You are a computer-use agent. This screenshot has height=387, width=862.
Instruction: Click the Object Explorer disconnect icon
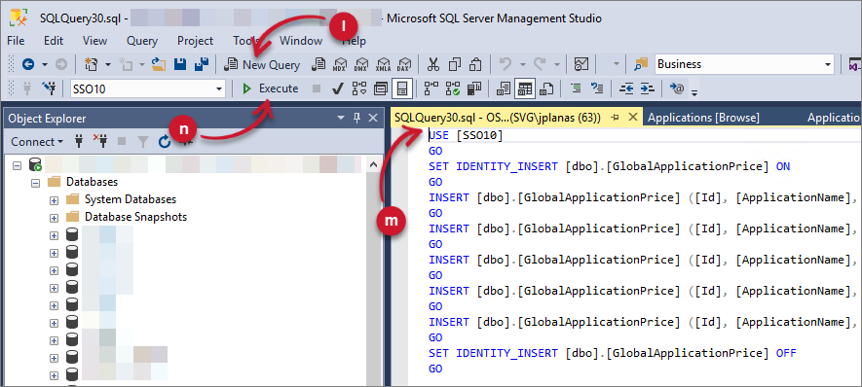pyautogui.click(x=100, y=142)
